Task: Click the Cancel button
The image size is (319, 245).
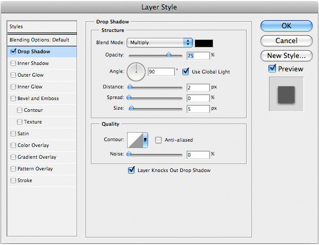Action: [286, 40]
